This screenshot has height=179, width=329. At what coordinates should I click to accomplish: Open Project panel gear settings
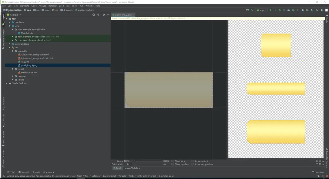[104, 15]
